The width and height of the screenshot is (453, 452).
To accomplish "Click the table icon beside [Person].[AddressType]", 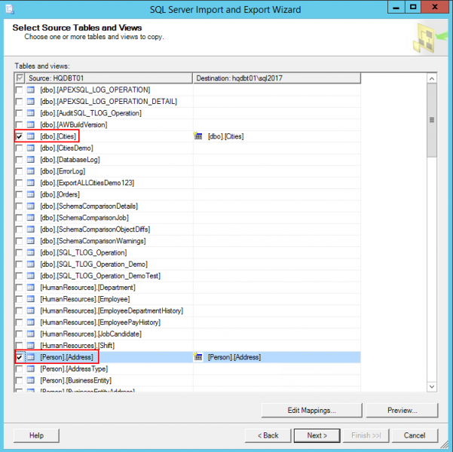I will click(x=31, y=369).
